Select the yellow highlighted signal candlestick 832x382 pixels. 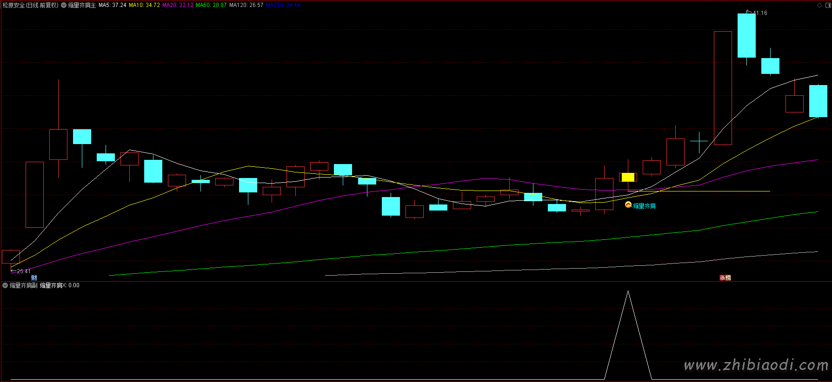[628, 177]
